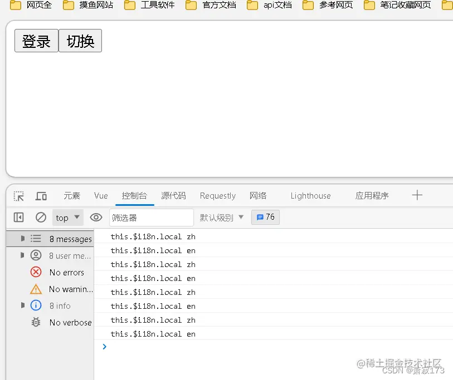Open the 官方文档 bookmarks folder
Screen dimensions: 453x380
click(211, 5)
